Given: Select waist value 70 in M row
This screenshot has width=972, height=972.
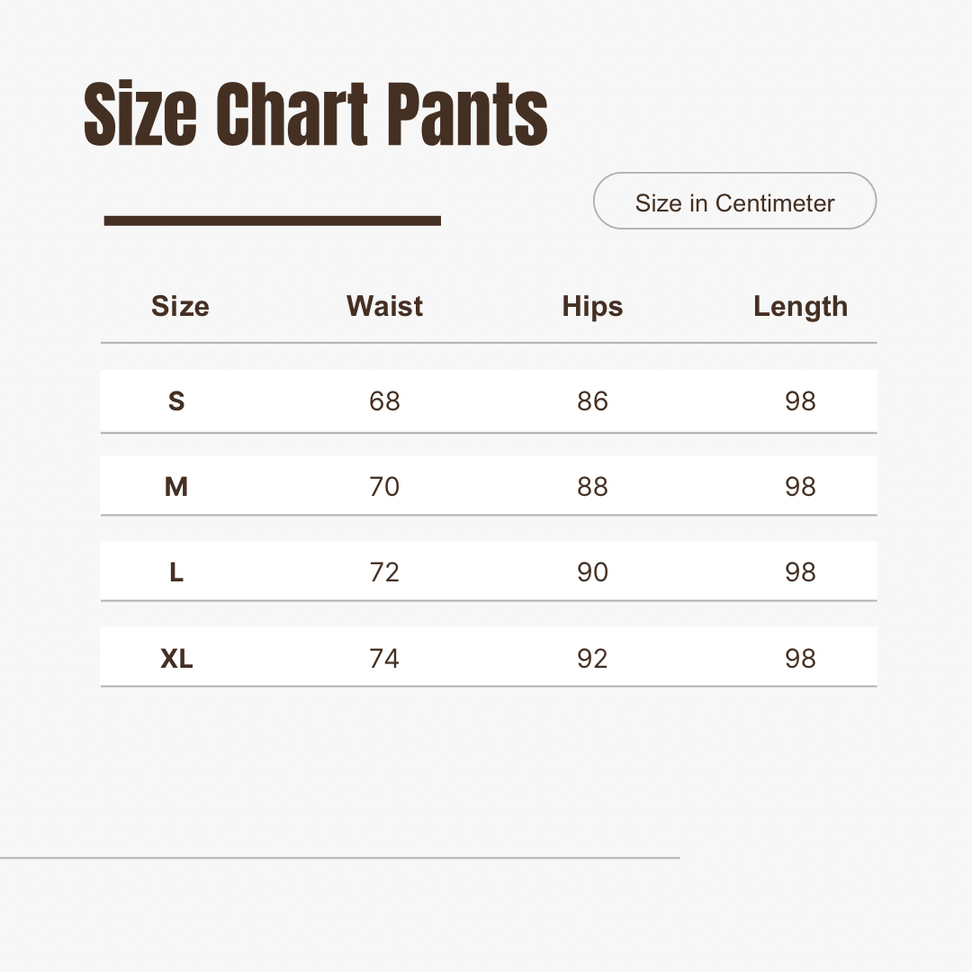Looking at the screenshot, I should click(384, 487).
